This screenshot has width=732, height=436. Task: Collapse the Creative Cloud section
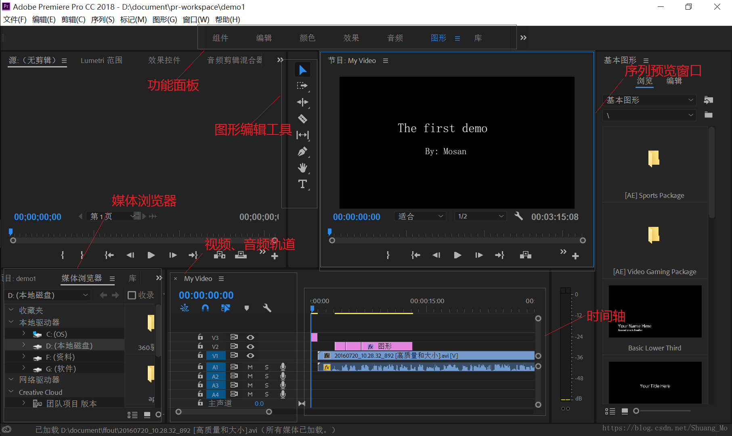11,392
